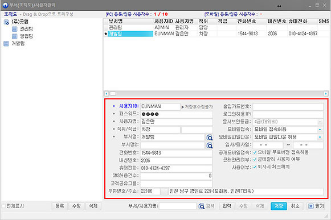Toggle 근태관리 사용자 여부 checkbox

click(x=255, y=160)
